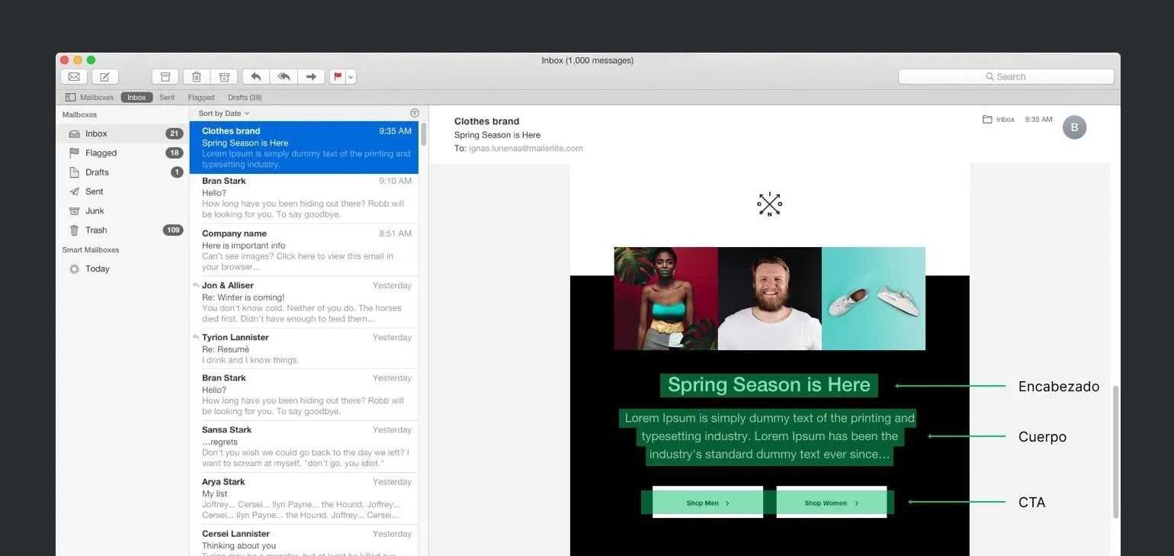Click Smart Mailboxes section header
The height and width of the screenshot is (556, 1174).
click(91, 250)
